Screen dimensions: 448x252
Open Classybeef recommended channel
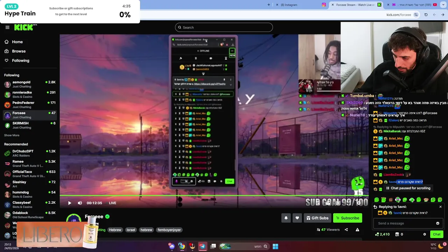click(30, 204)
